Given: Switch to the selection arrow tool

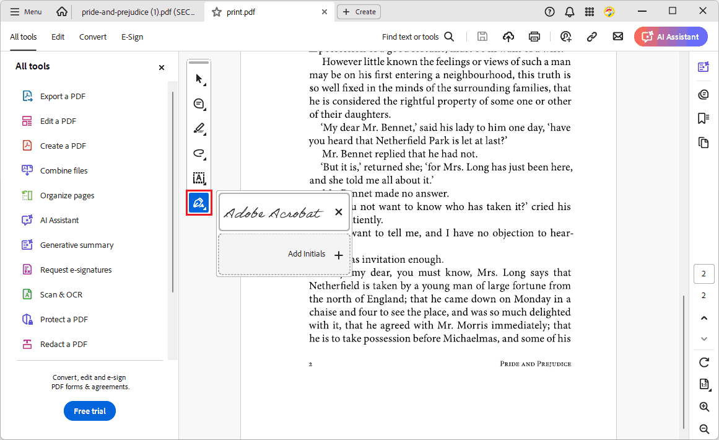Looking at the screenshot, I should (x=199, y=79).
